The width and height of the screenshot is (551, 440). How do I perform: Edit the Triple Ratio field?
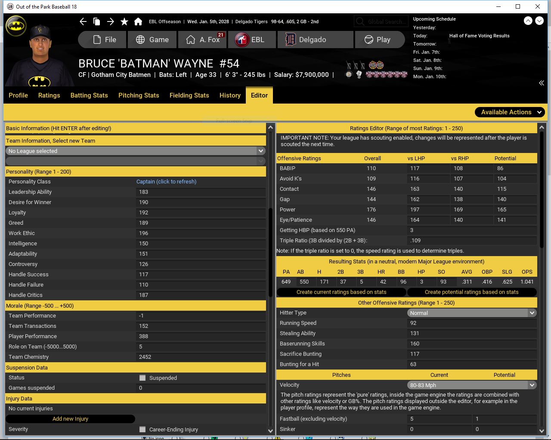point(472,241)
